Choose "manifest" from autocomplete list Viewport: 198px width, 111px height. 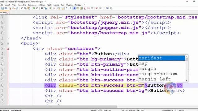click(162, 58)
